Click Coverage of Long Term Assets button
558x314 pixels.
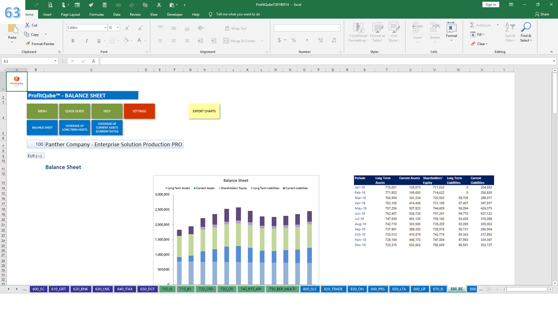coord(75,128)
